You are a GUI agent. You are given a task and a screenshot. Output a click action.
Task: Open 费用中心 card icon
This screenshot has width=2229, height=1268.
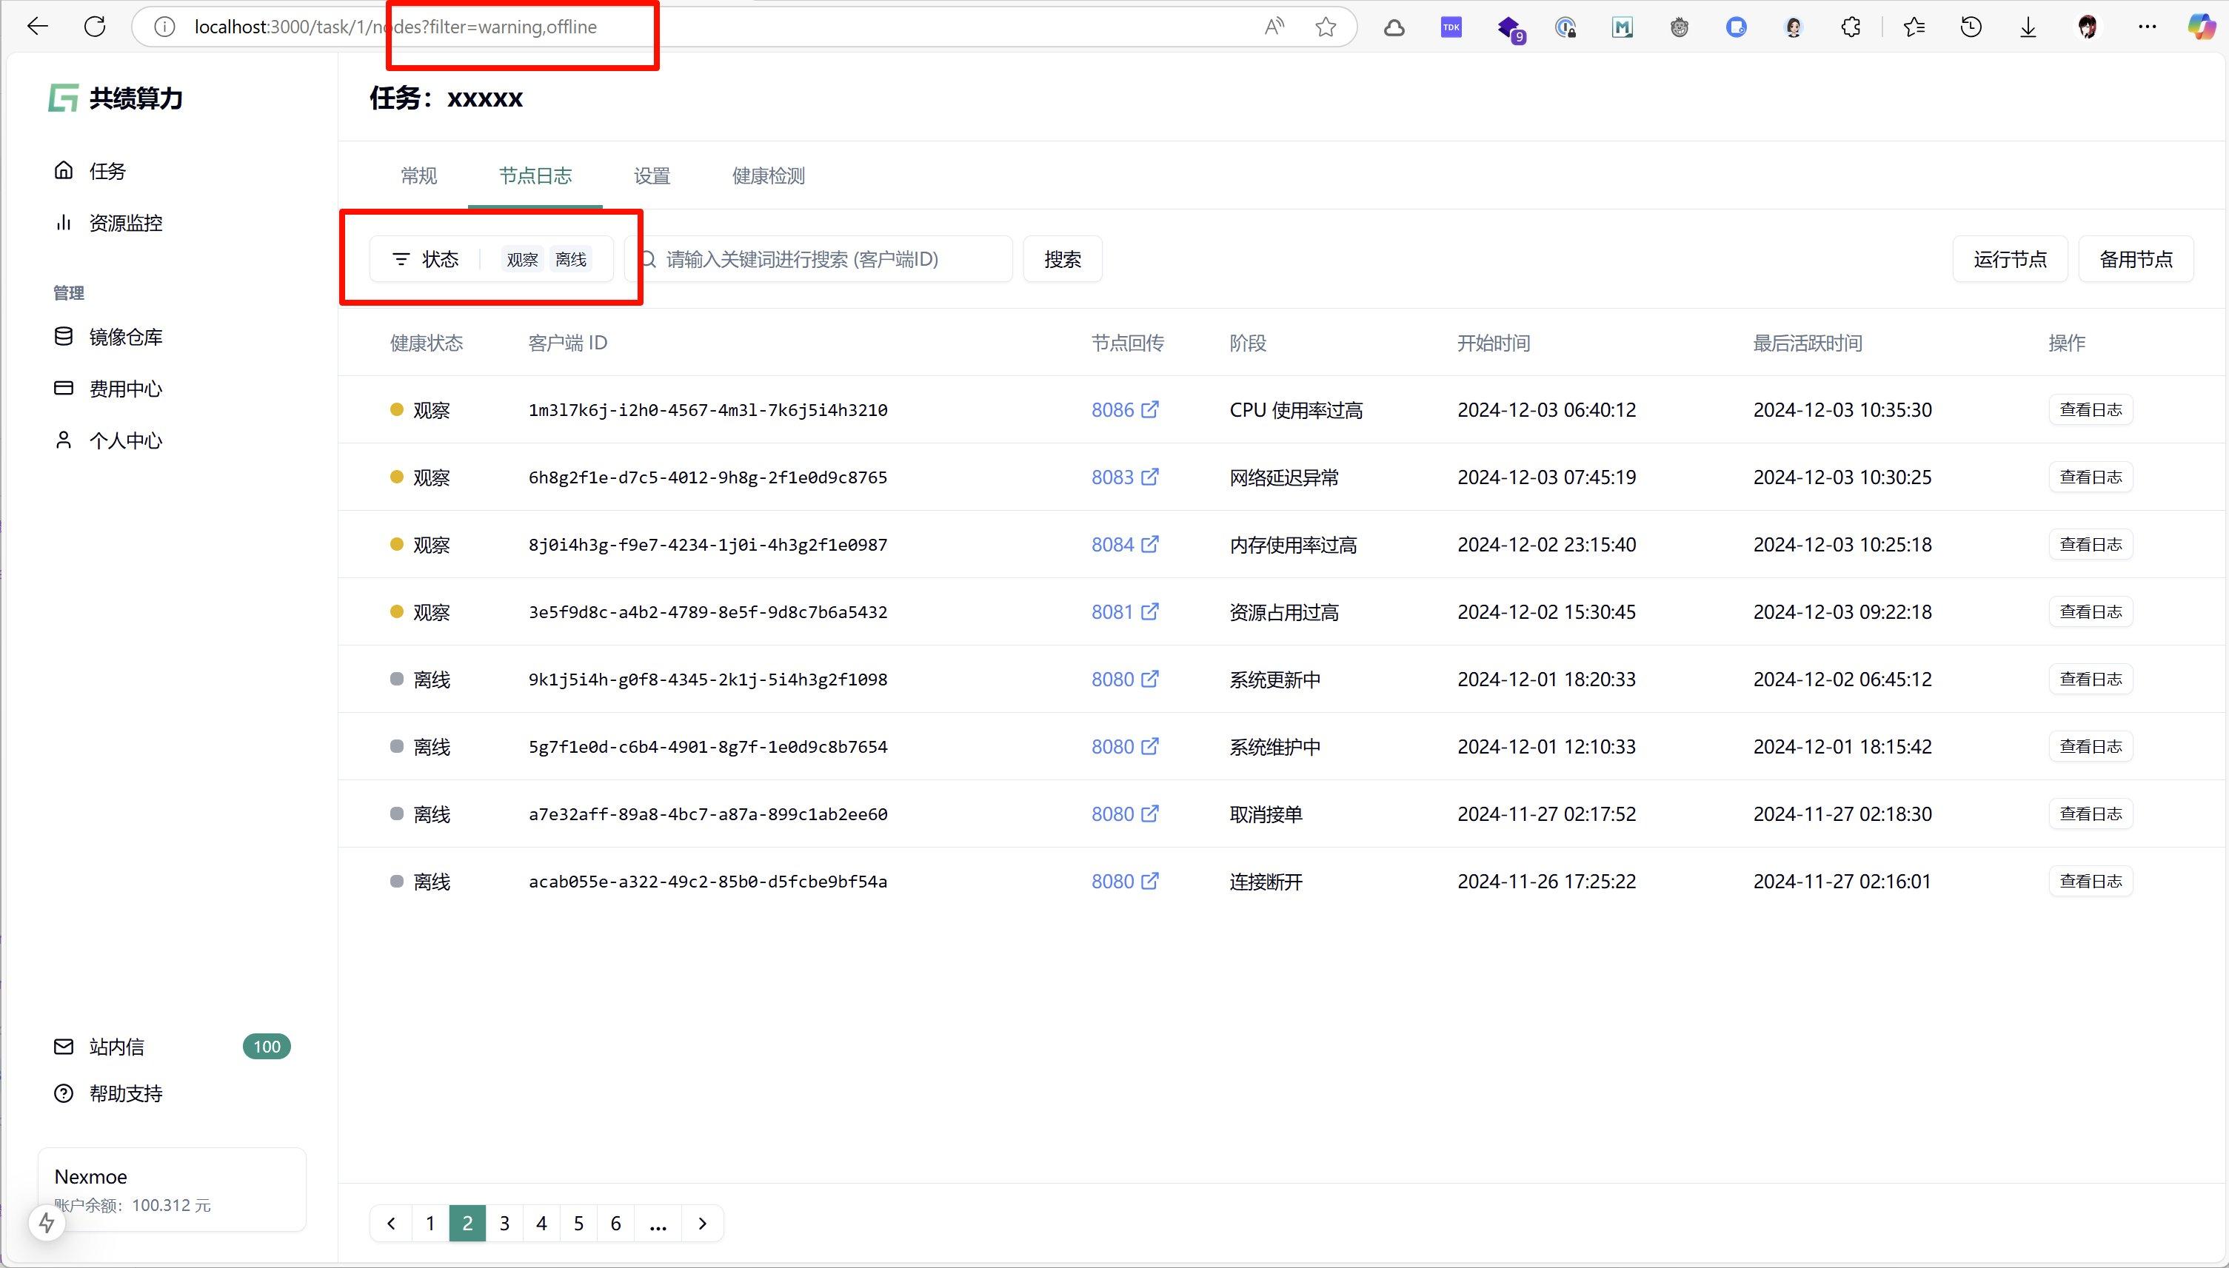(x=64, y=389)
